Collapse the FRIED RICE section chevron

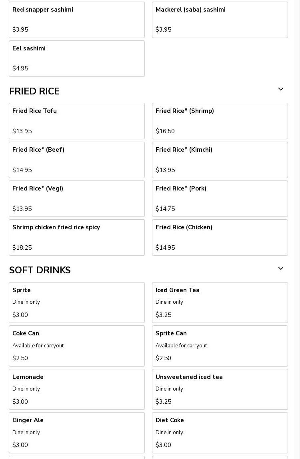(x=280, y=89)
